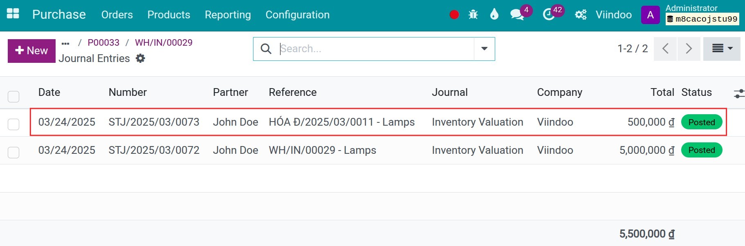Go to previous page of records
The image size is (745, 246).
tap(665, 49)
